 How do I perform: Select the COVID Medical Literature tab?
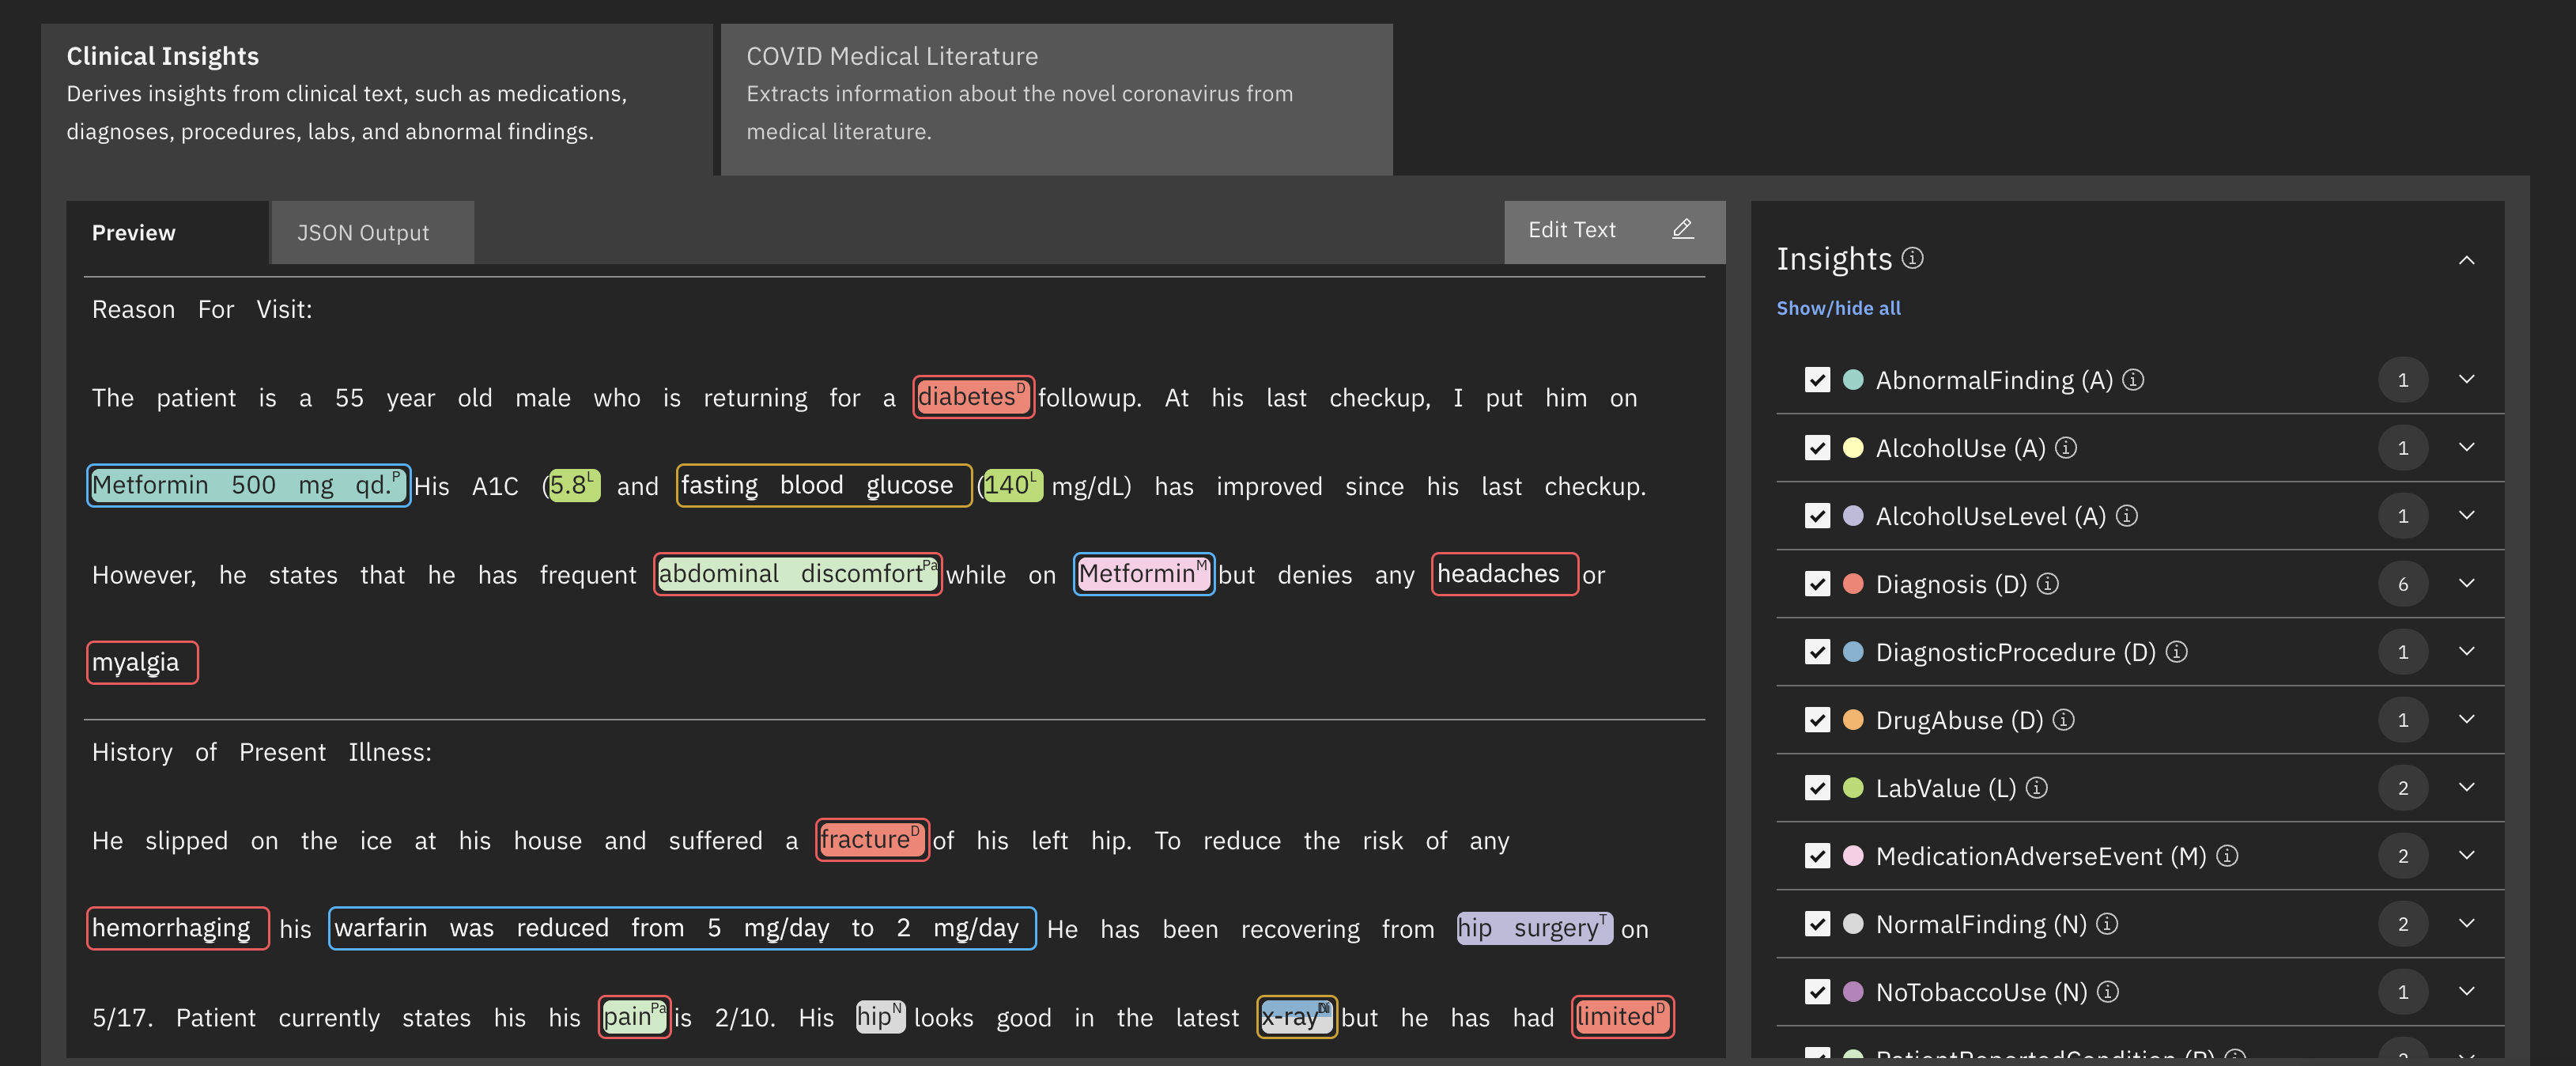1055,93
